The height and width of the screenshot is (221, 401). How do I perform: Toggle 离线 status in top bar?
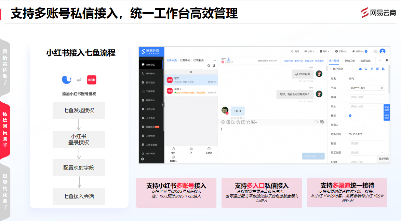coord(295,51)
